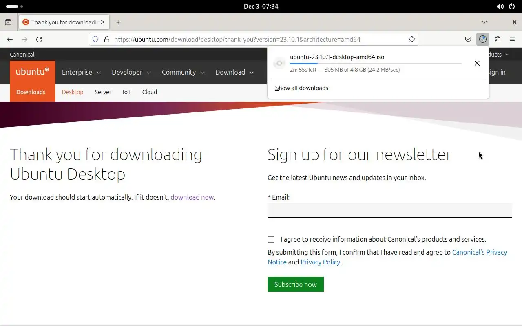
Task: Open the Privacy Policy link
Action: (320, 262)
